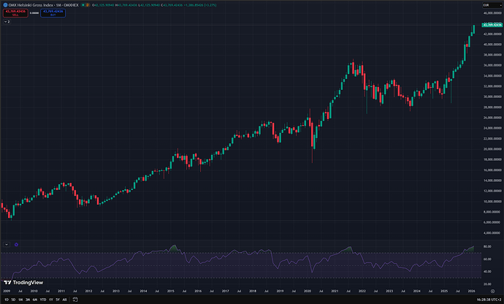Switch to the 5Y range

tap(58, 300)
